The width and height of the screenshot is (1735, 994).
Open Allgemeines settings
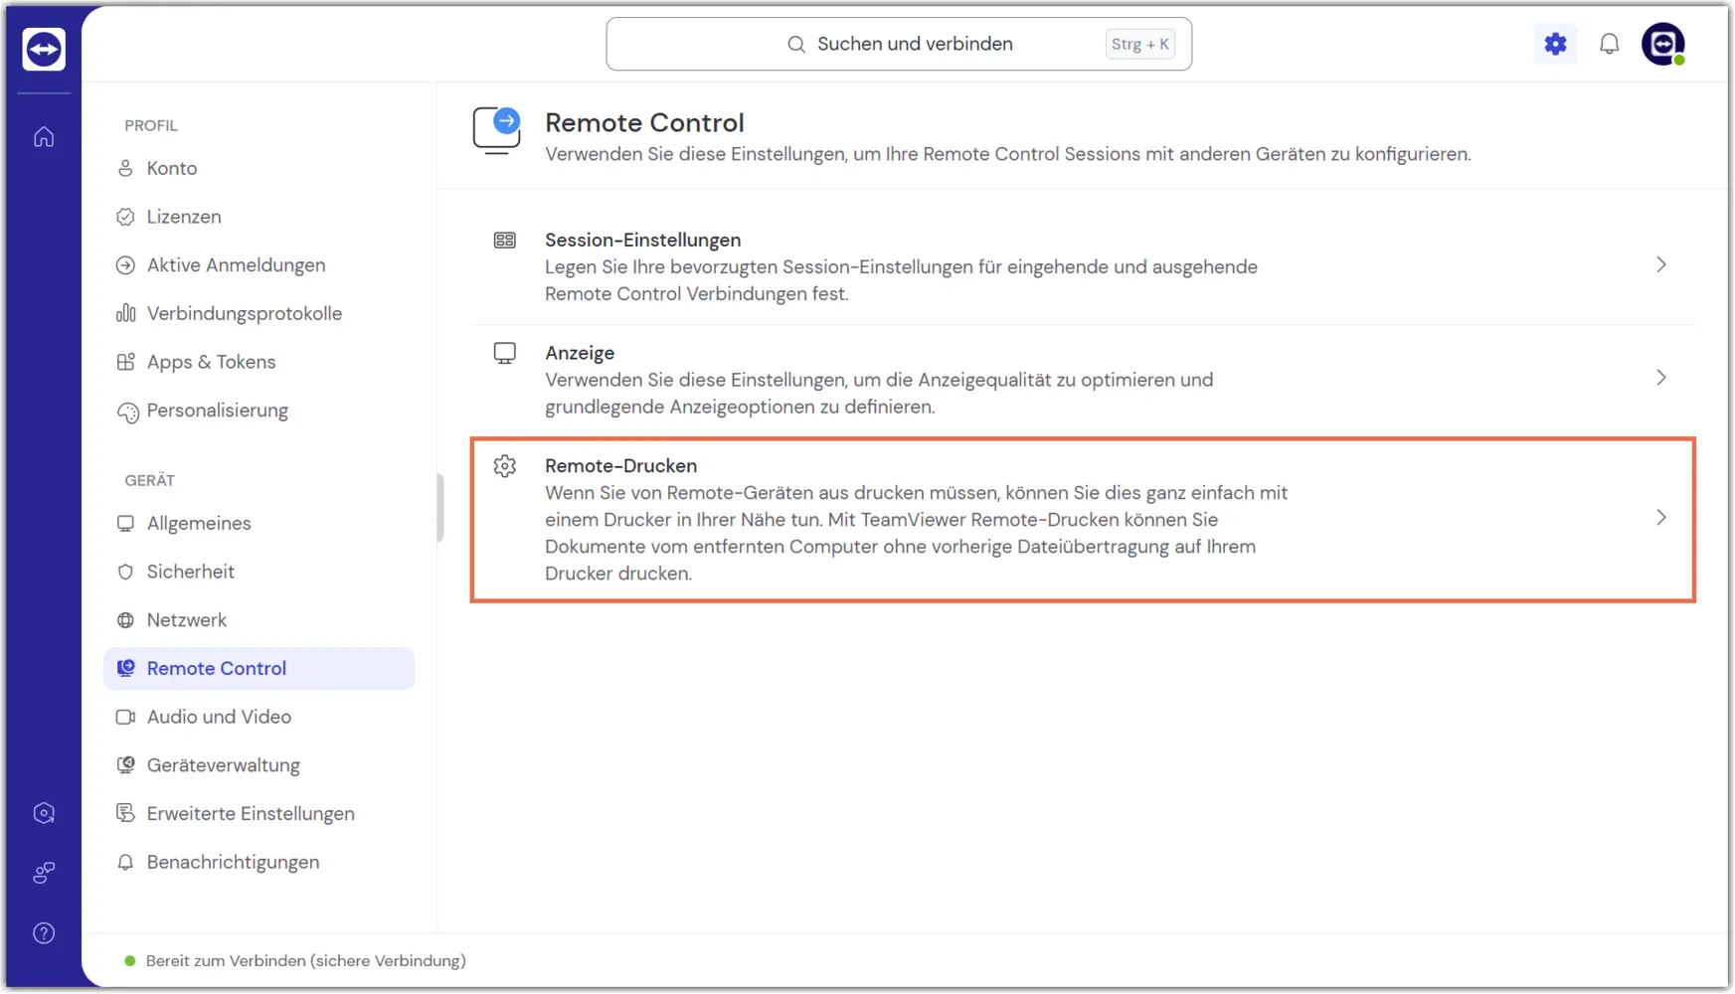(259, 523)
